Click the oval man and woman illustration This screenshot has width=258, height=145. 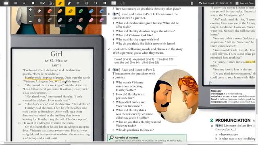pyautogui.click(x=176, y=96)
